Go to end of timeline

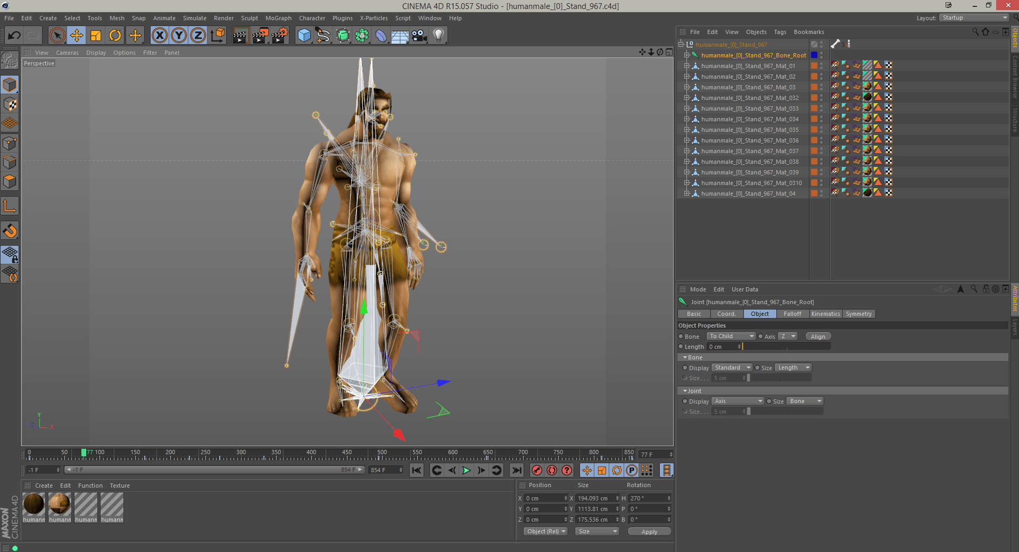(517, 470)
